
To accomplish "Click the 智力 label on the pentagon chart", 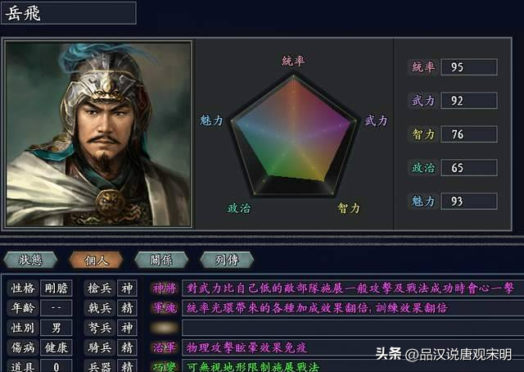I will point(349,208).
